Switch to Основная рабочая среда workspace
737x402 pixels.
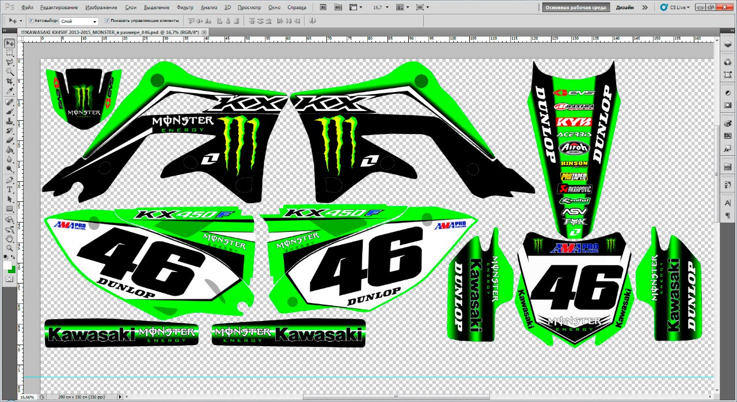pos(575,7)
